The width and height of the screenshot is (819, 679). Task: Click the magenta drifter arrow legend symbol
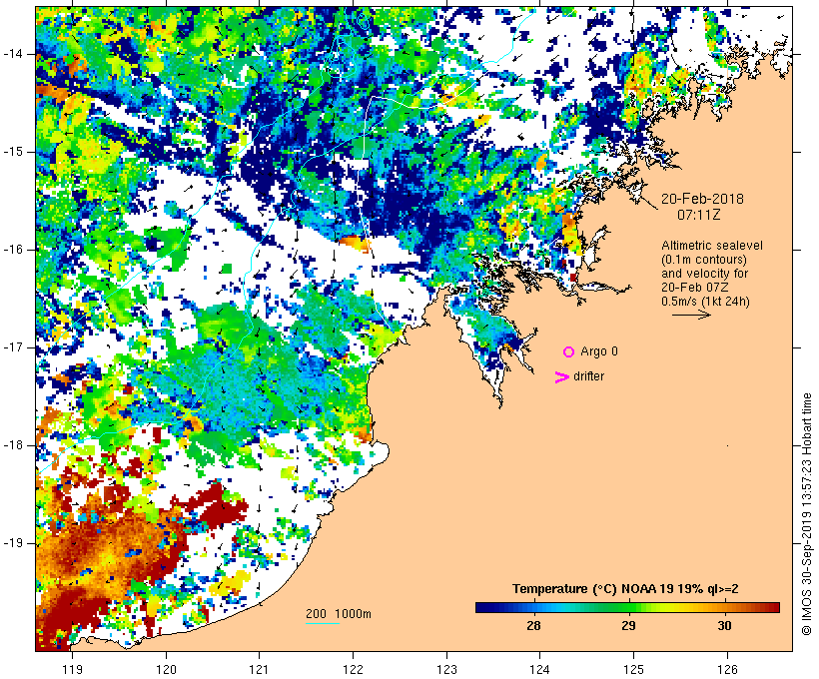click(562, 377)
